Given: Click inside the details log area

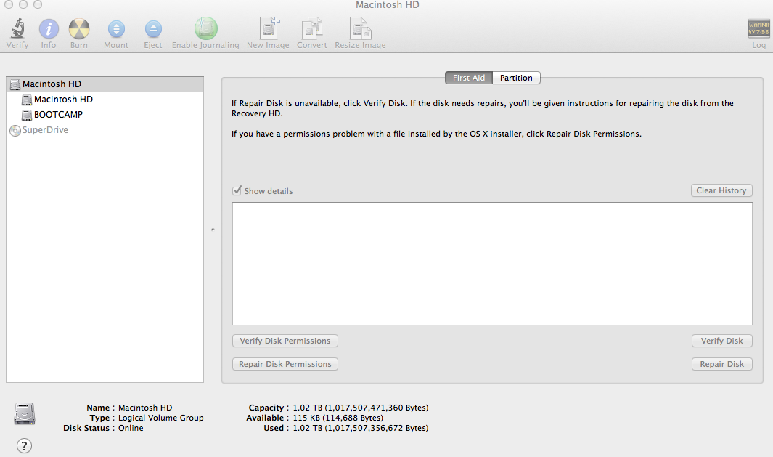Looking at the screenshot, I should click(x=492, y=264).
